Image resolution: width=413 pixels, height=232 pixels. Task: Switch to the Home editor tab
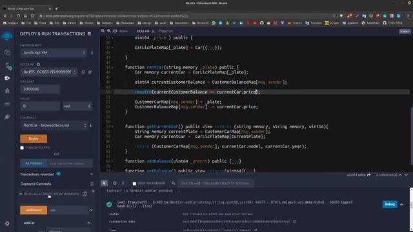(x=121, y=31)
